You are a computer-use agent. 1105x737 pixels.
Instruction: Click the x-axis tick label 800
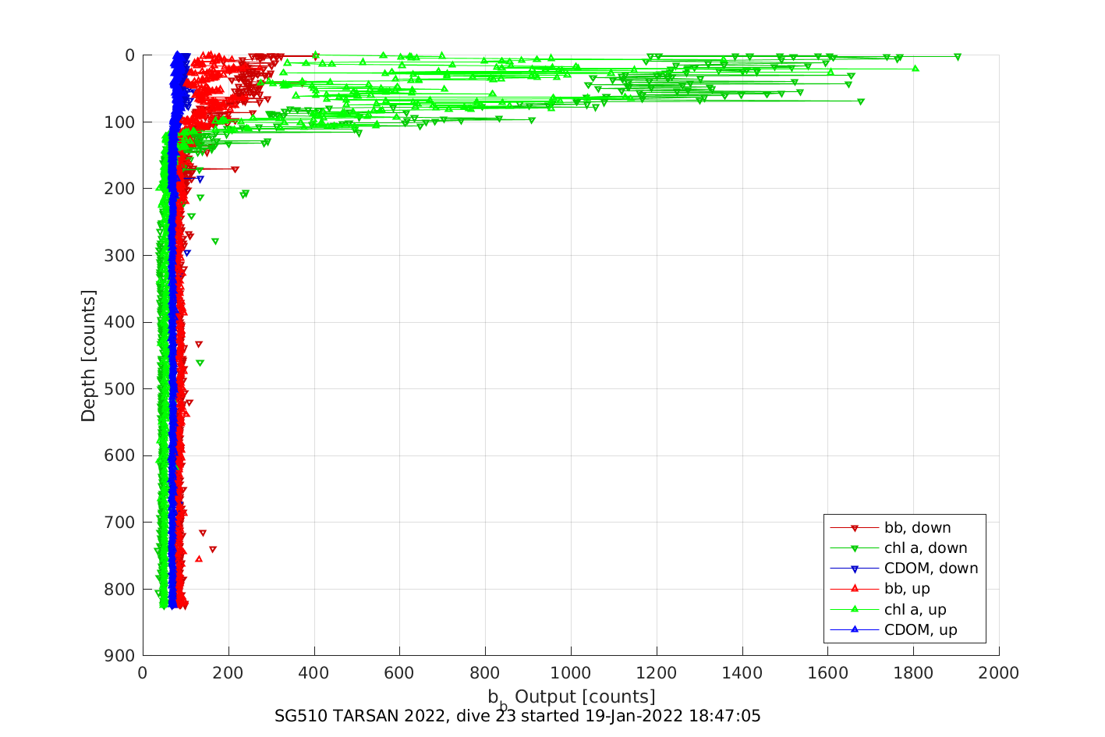tap(485, 673)
